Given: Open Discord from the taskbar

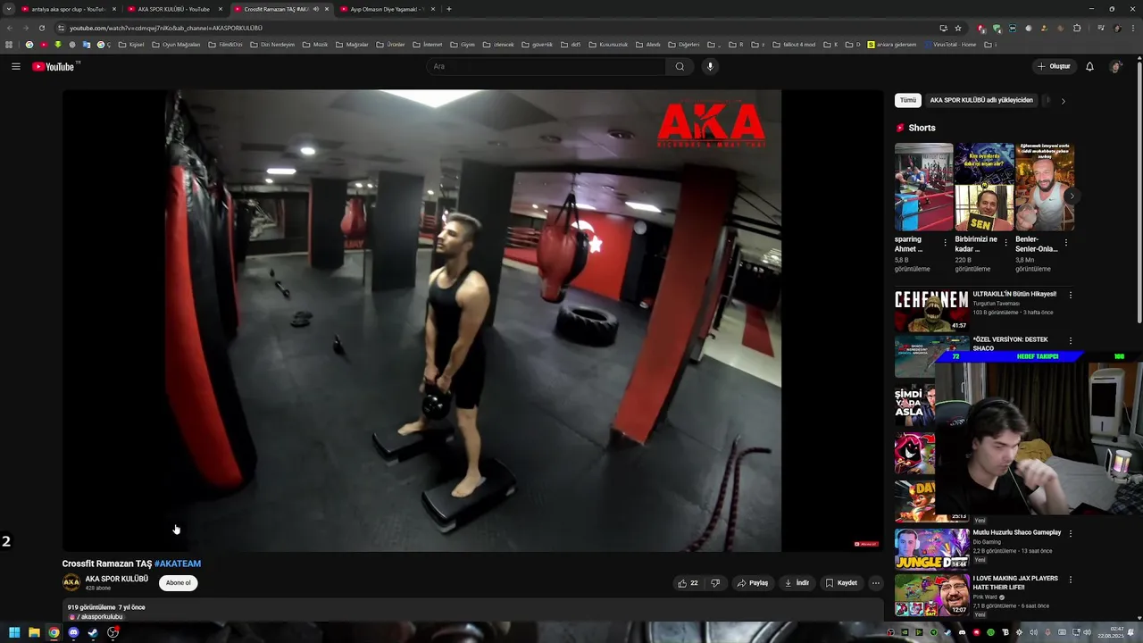Looking at the screenshot, I should 73,632.
